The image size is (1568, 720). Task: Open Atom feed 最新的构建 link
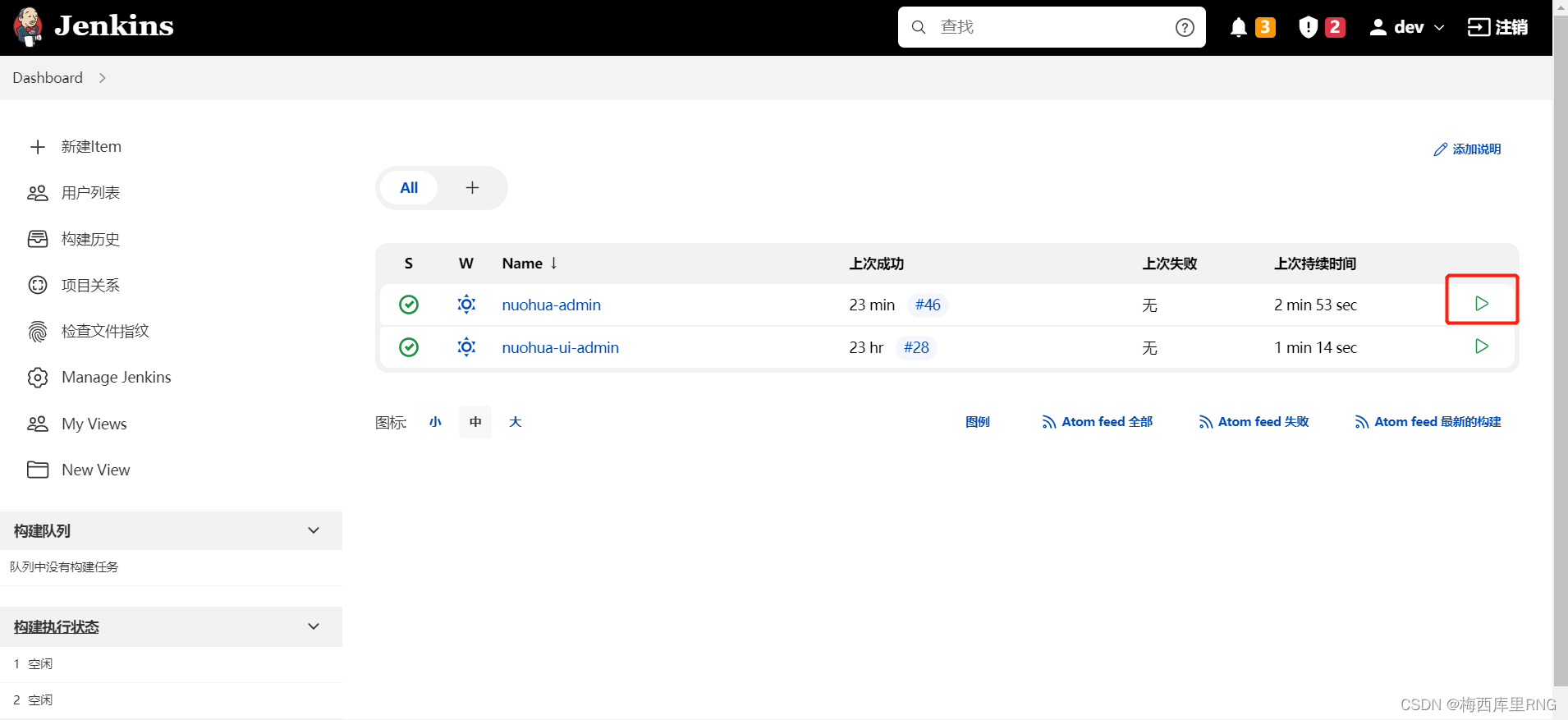tap(1428, 422)
